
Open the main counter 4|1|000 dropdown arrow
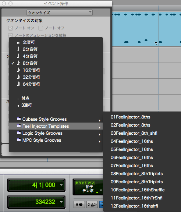point(61,185)
